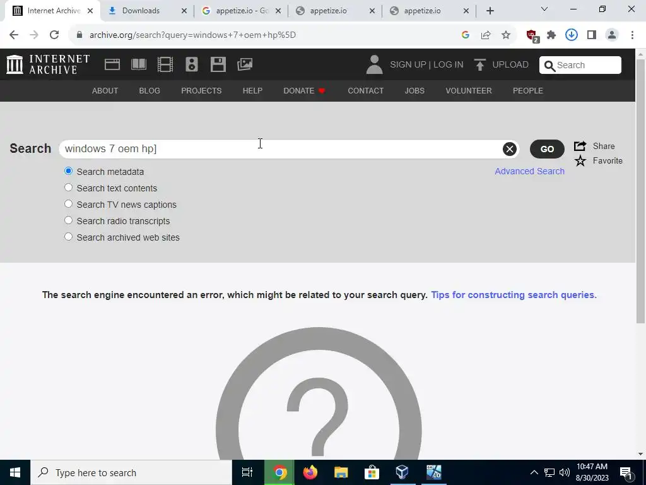646x485 pixels.
Task: Open the DONATE menu item
Action: [x=305, y=91]
